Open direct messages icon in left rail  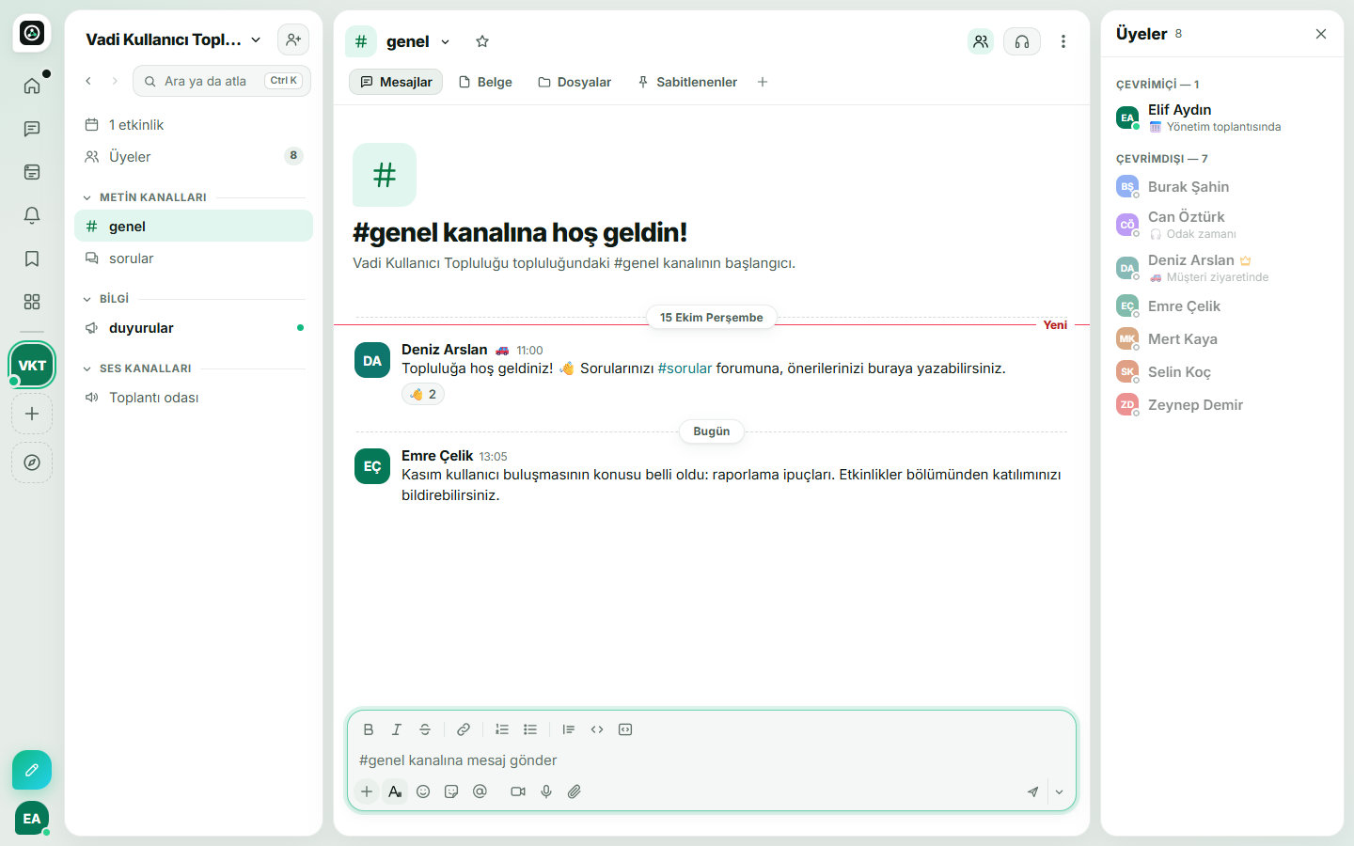(x=32, y=129)
